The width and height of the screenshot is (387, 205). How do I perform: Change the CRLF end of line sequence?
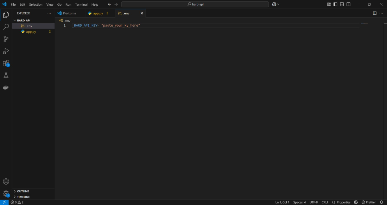(325, 202)
